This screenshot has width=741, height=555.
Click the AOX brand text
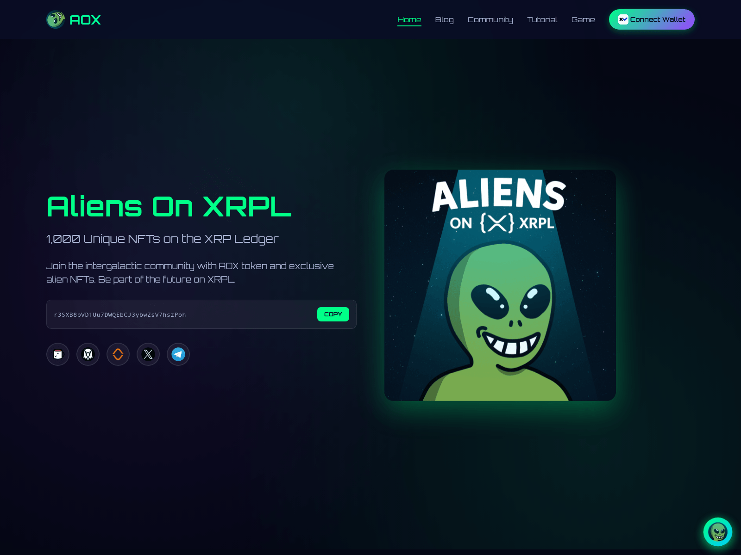85,20
